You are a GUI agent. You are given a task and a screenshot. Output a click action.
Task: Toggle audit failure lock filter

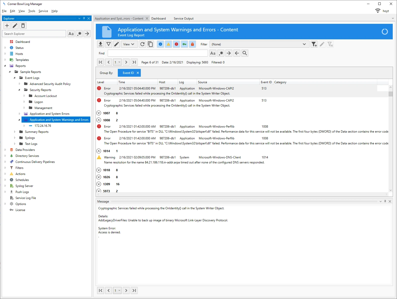192,44
